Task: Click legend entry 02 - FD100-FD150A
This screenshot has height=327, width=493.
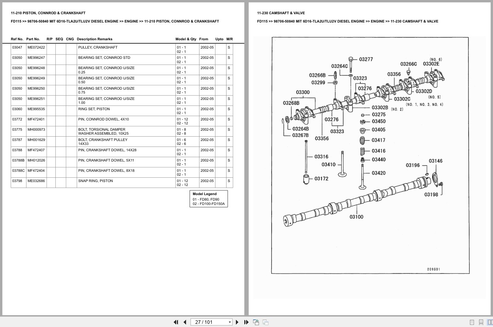Action: click(209, 204)
